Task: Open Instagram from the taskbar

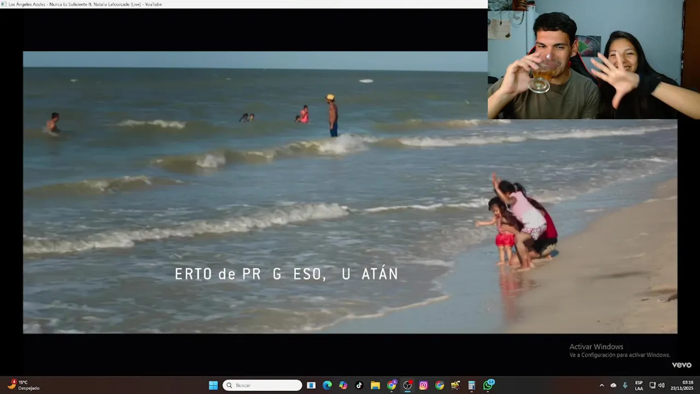Action: point(423,385)
